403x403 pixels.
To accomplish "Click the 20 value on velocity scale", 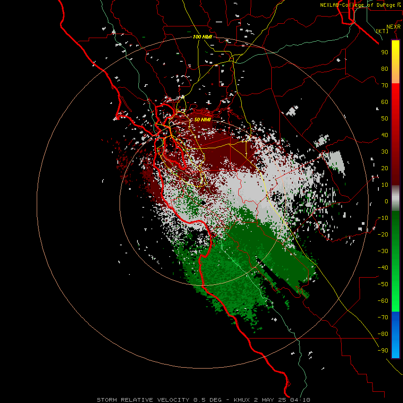I will (385, 168).
